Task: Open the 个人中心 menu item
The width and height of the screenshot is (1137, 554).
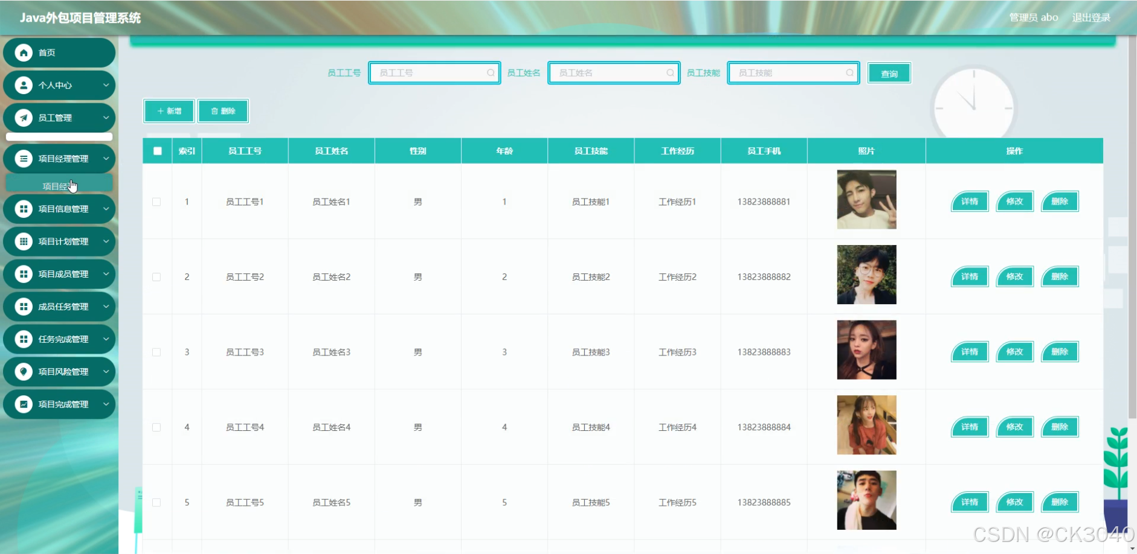Action: (x=59, y=86)
